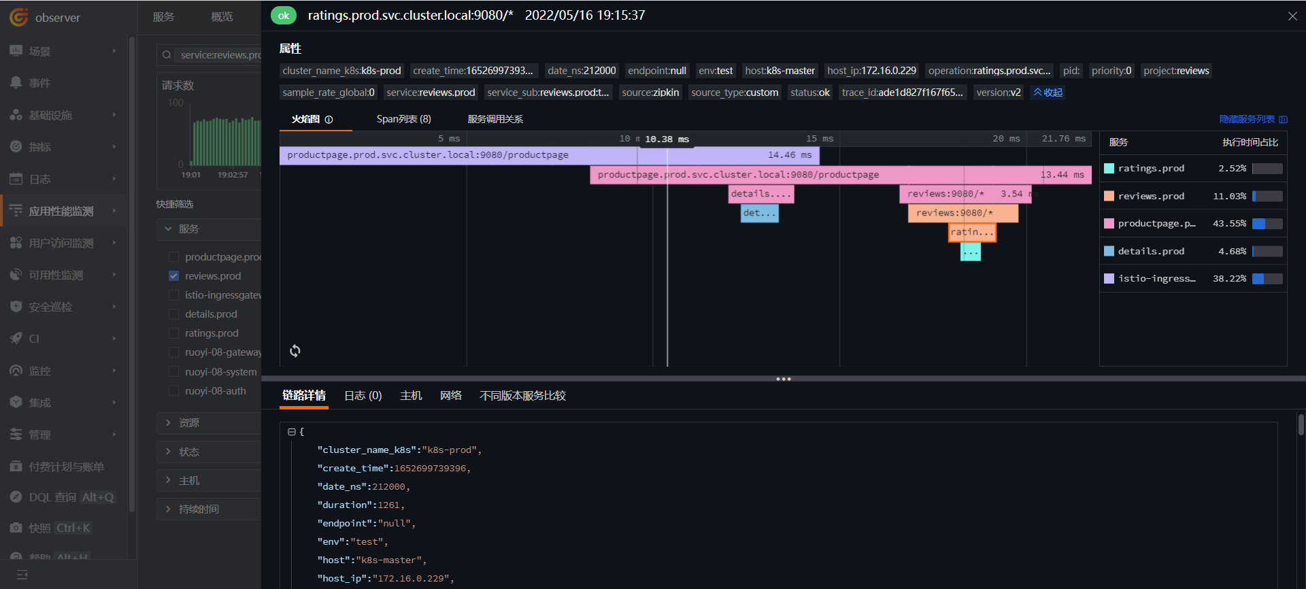The width and height of the screenshot is (1306, 589).
Task: Click the 付费计划与账单 icon
Action: (16, 467)
